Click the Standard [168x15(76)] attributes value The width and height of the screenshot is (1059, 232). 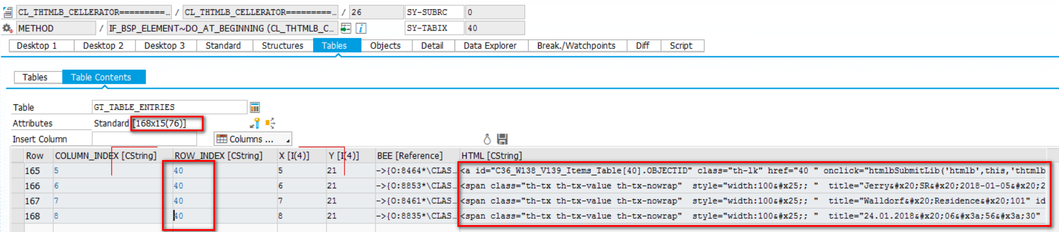(140, 123)
